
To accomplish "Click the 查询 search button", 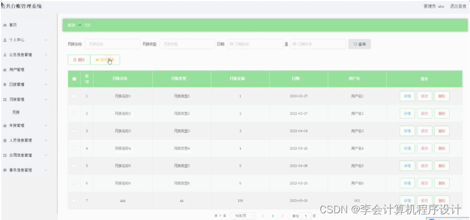I will tap(360, 44).
